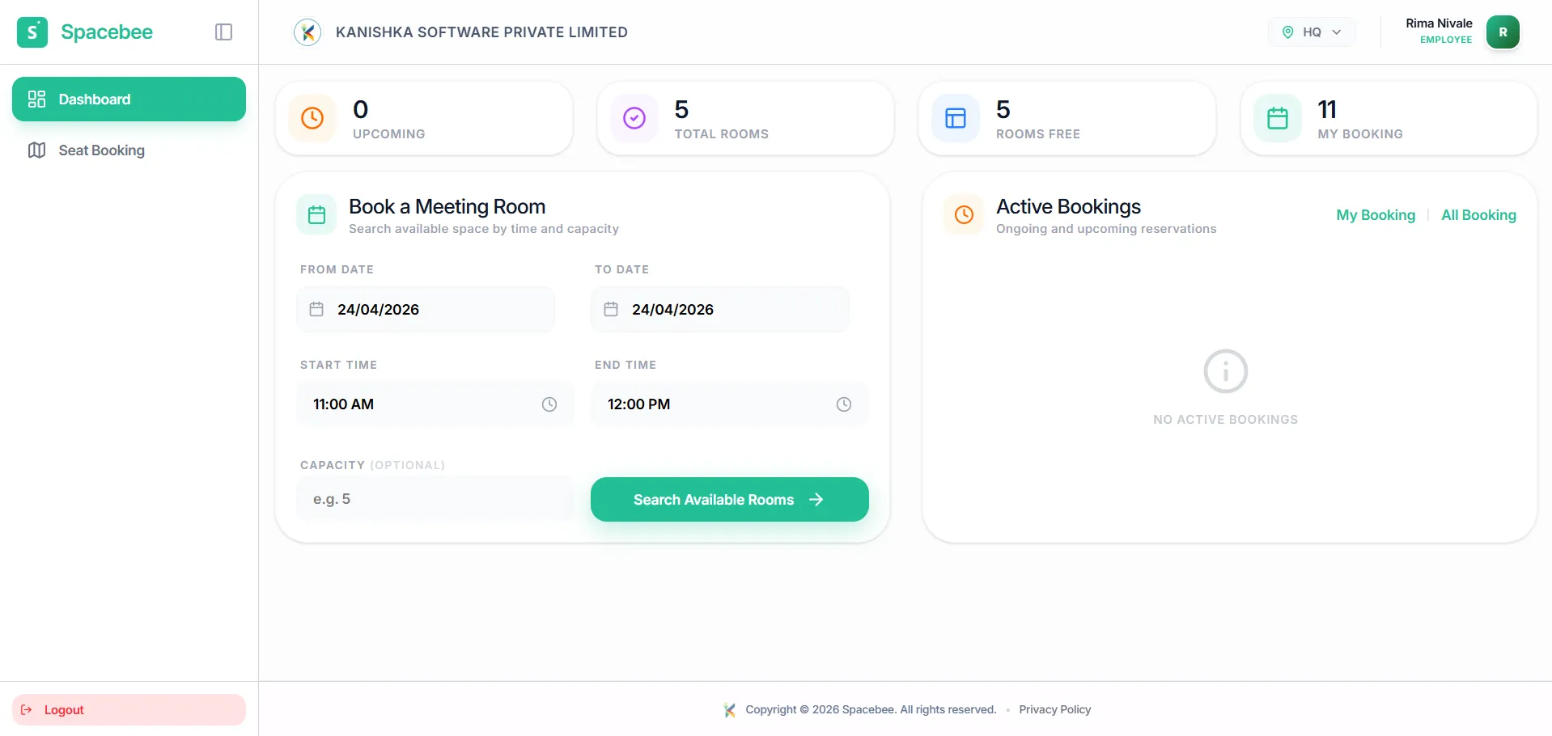Click the Kanishka Software company logo
Image resolution: width=1552 pixels, height=736 pixels.
[x=307, y=32]
